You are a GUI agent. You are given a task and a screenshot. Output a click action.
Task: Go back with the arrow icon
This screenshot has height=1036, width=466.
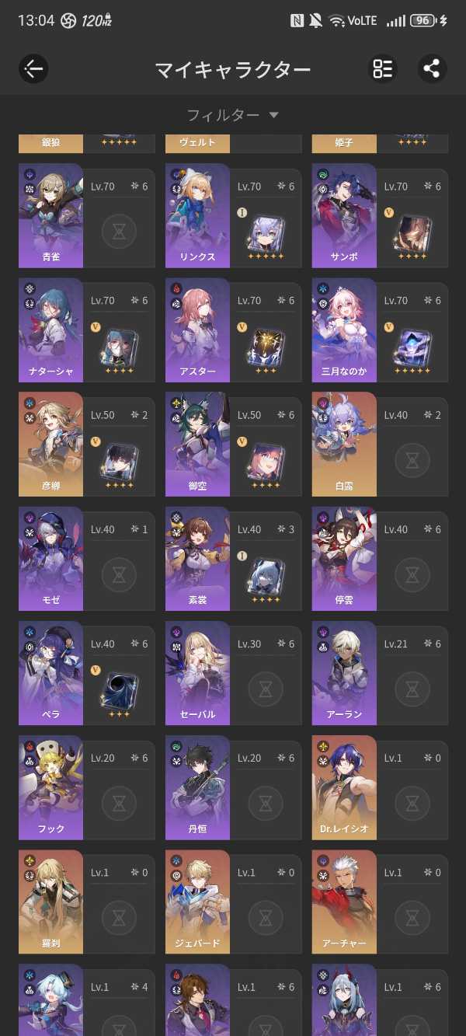[x=33, y=68]
